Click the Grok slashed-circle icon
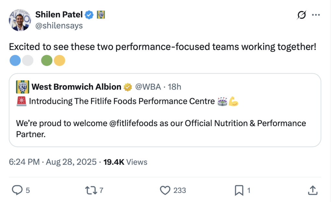This screenshot has width=332, height=202. (302, 15)
